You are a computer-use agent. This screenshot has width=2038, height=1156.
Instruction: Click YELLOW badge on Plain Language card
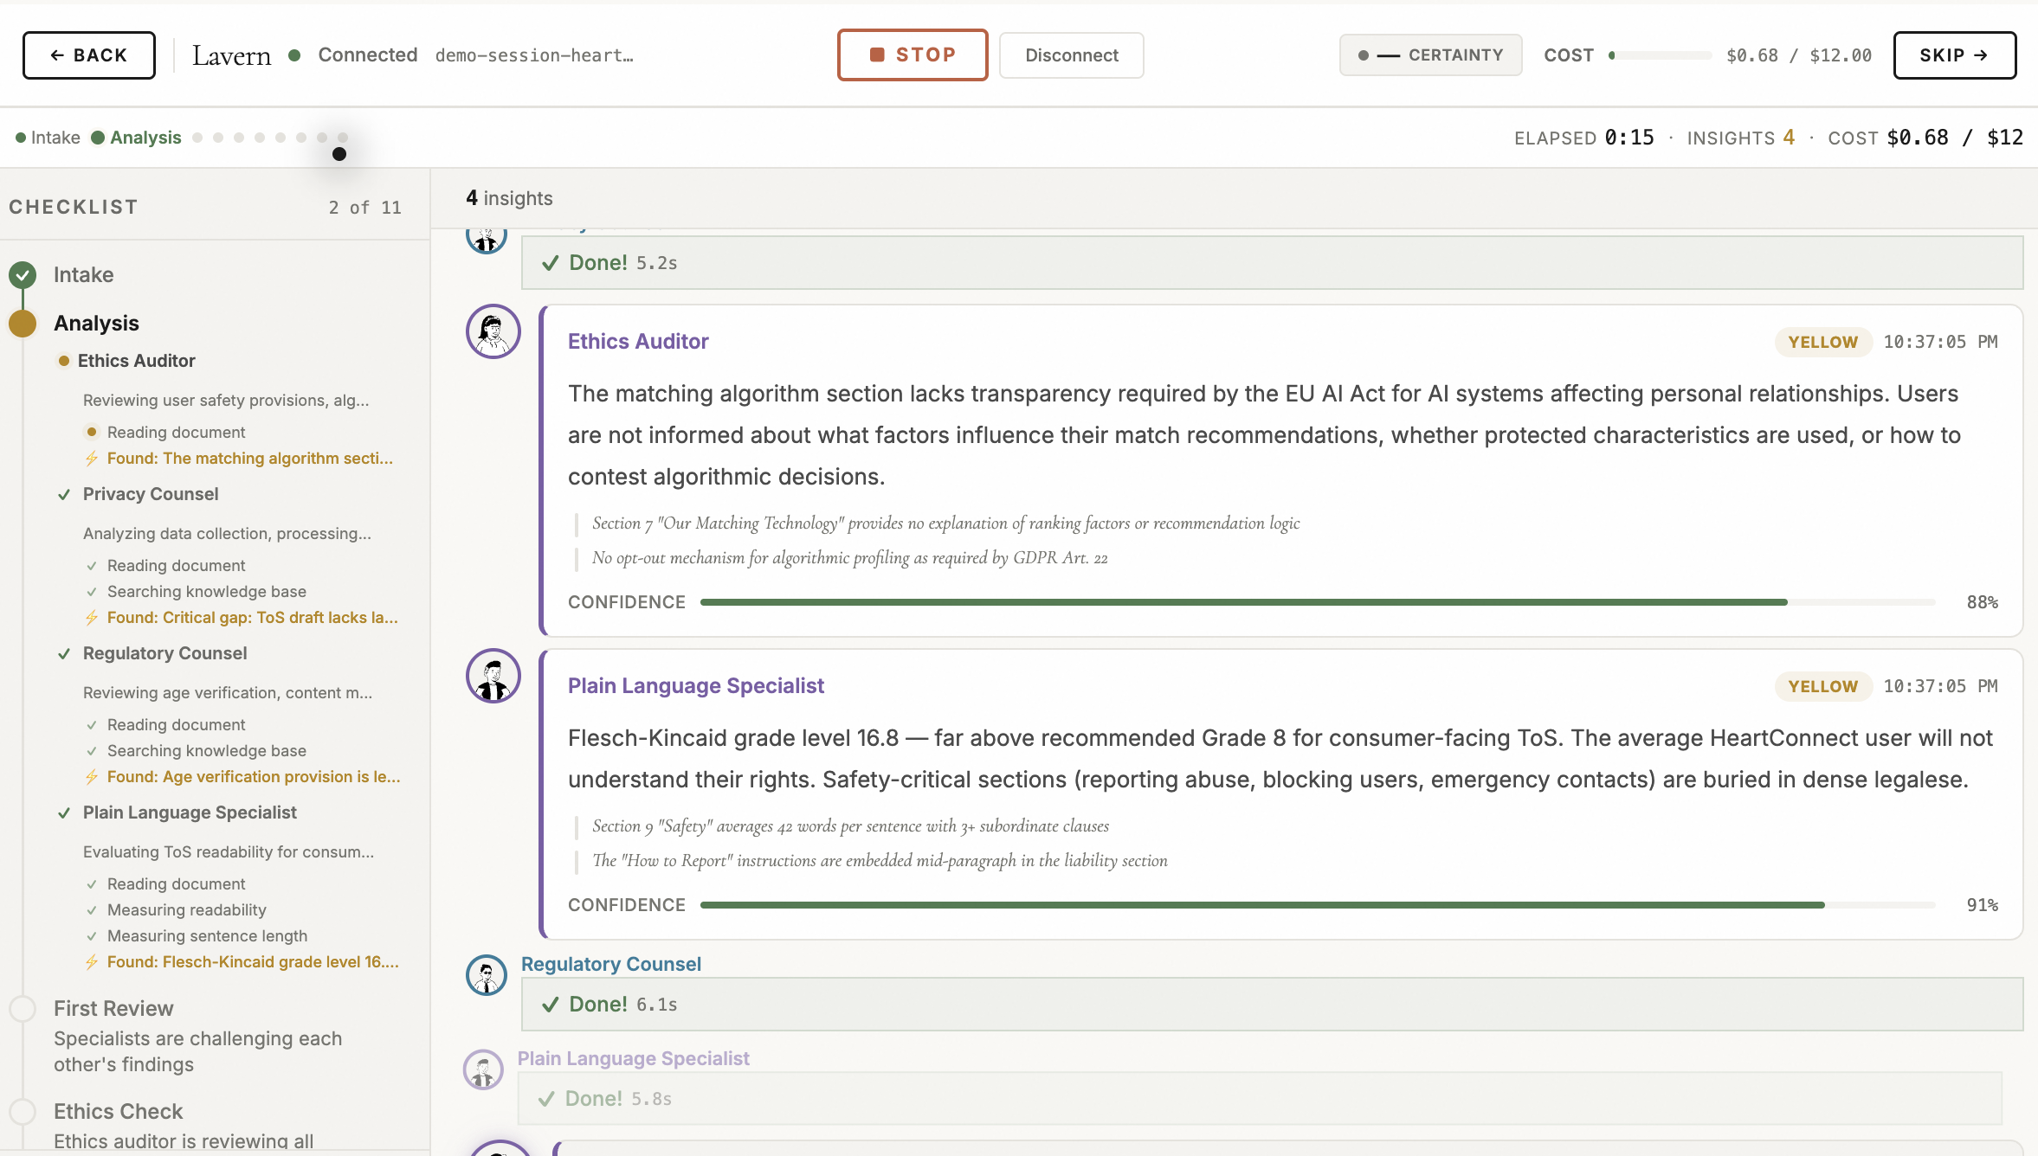pos(1823,686)
